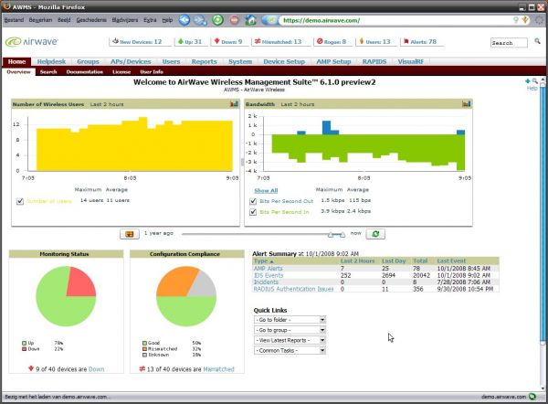The width and height of the screenshot is (548, 404).
Task: Open the VisualRF tab
Action: (x=411, y=61)
